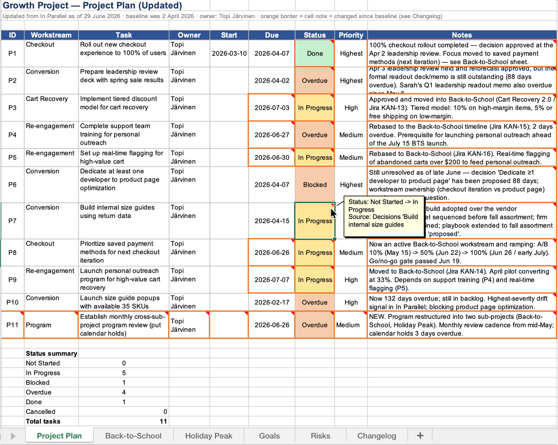Screen dimensions: 558x445
Task: Select P4 task 'Complete support team training'
Action: pyautogui.click(x=124, y=135)
